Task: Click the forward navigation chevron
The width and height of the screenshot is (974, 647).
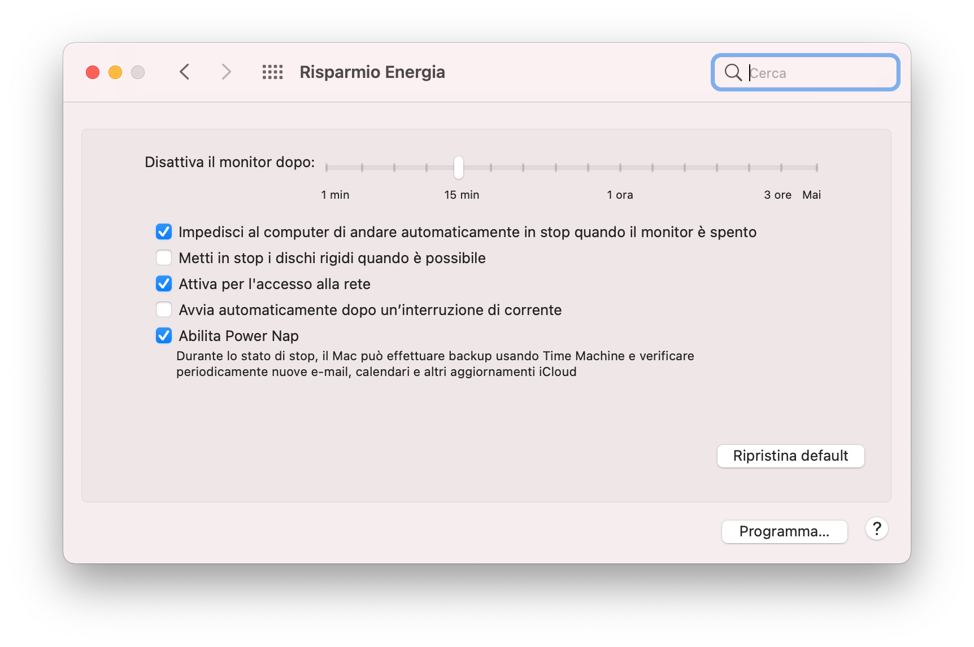Action: (226, 72)
